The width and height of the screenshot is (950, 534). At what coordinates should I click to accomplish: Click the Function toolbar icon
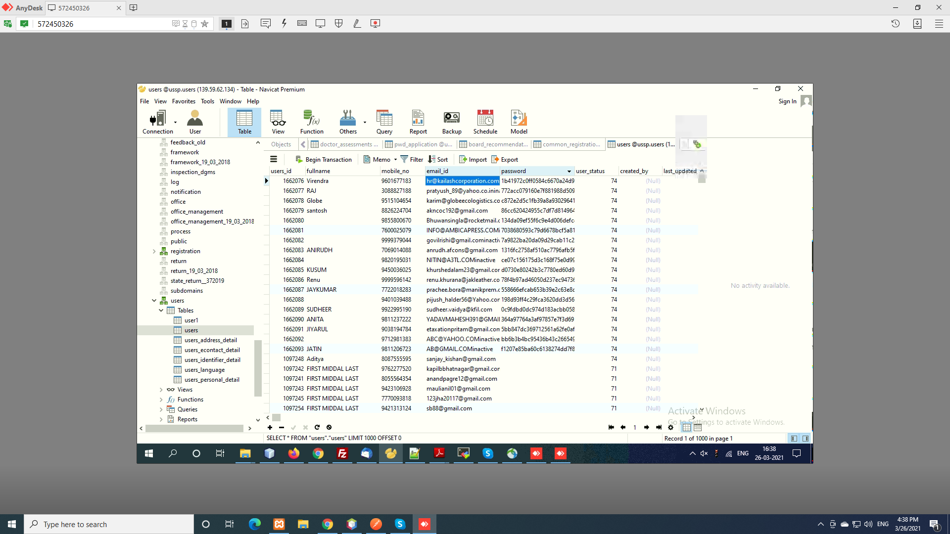tap(312, 122)
